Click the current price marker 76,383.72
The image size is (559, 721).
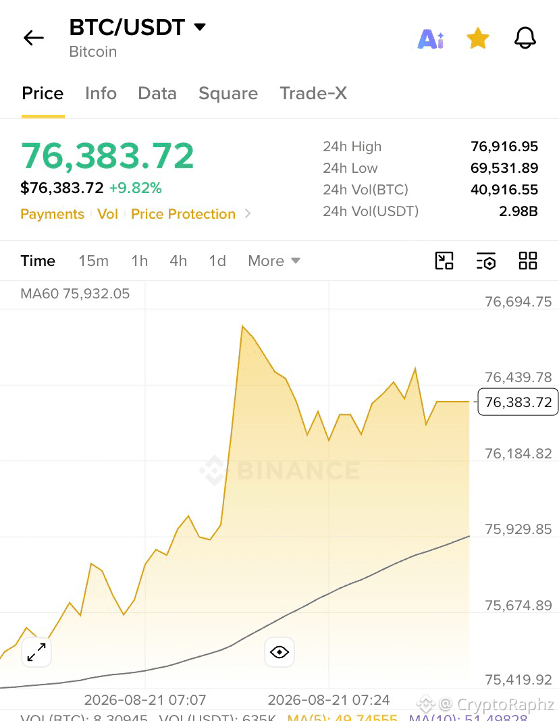[518, 402]
